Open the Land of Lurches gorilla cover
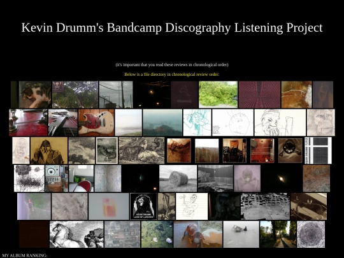 pos(144,206)
